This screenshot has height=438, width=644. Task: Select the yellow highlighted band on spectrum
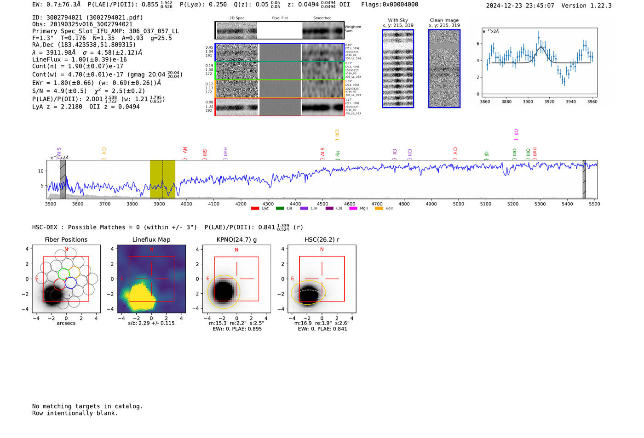(162, 179)
